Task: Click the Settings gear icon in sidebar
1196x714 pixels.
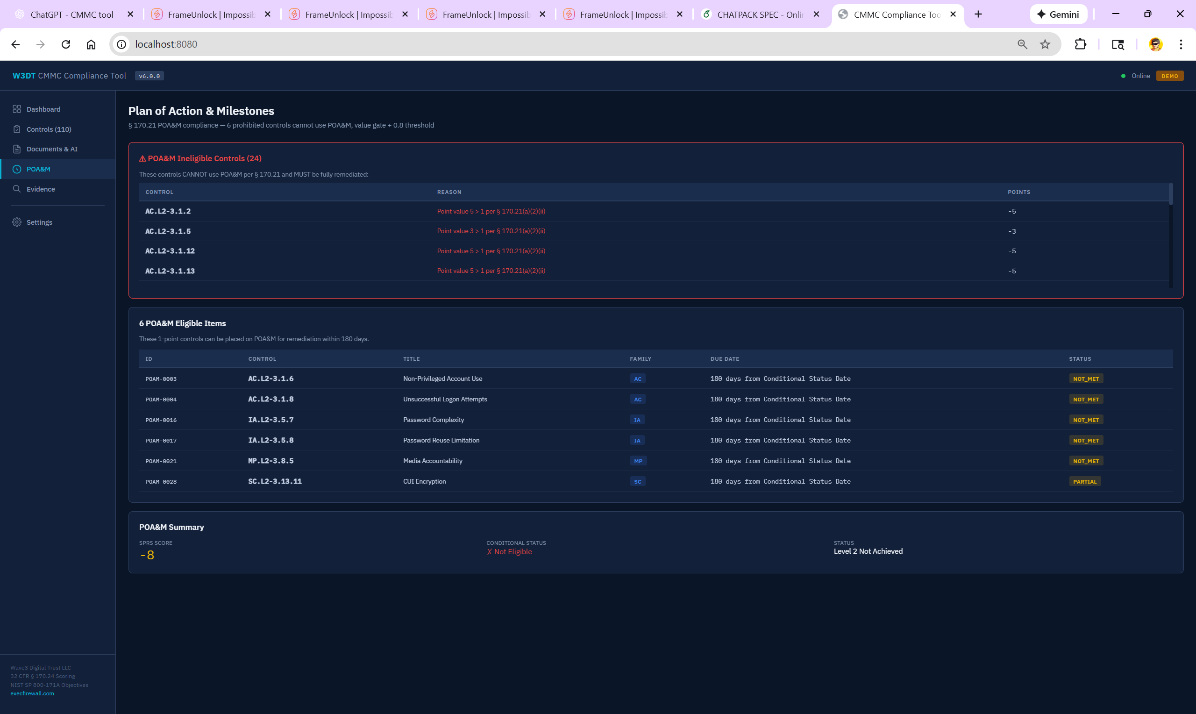Action: pyautogui.click(x=17, y=222)
